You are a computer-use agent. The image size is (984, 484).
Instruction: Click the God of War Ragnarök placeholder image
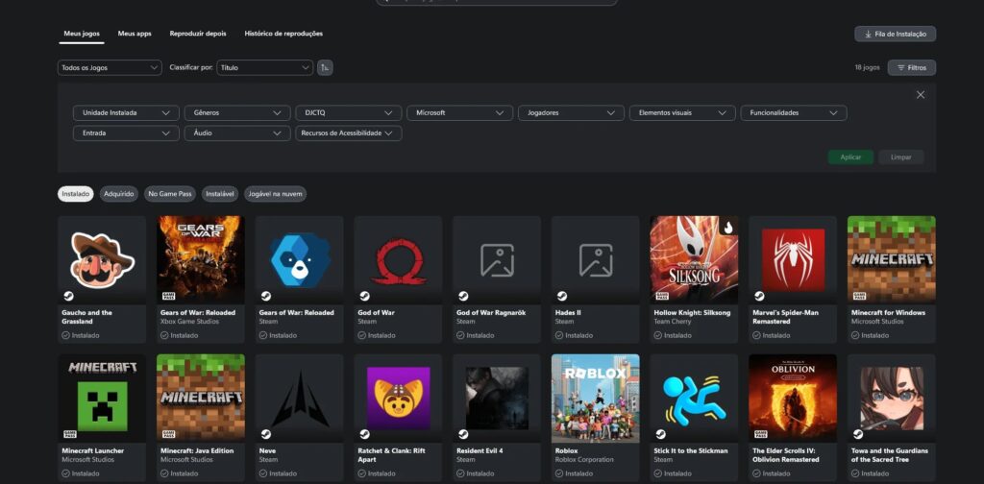pos(497,260)
